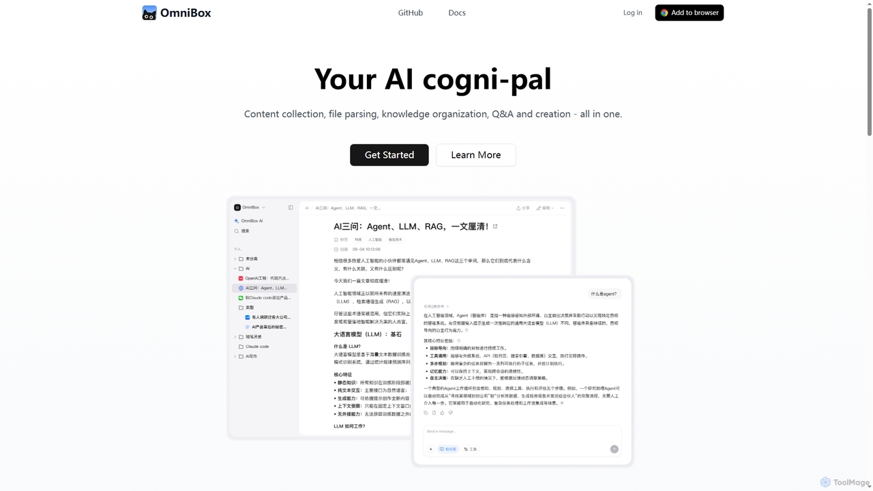The width and height of the screenshot is (873, 491).
Task: Open OmniBox AI sparkle item in sidebar
Action: click(x=249, y=221)
